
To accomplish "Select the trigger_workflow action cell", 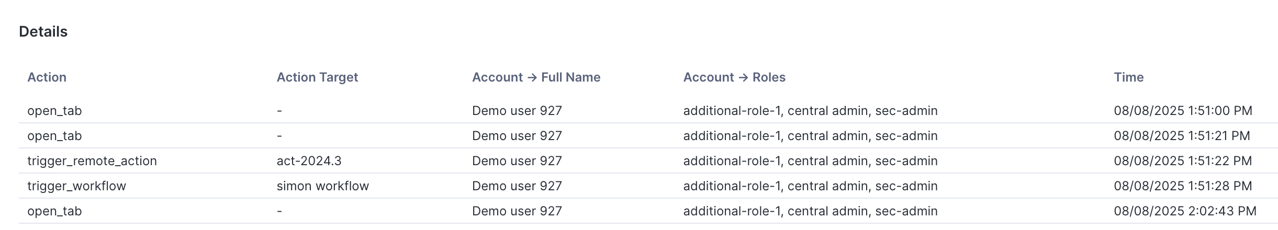I will click(76, 186).
